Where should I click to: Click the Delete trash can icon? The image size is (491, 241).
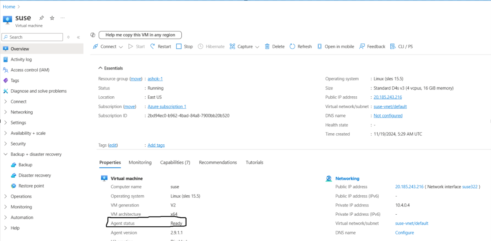pyautogui.click(x=267, y=47)
